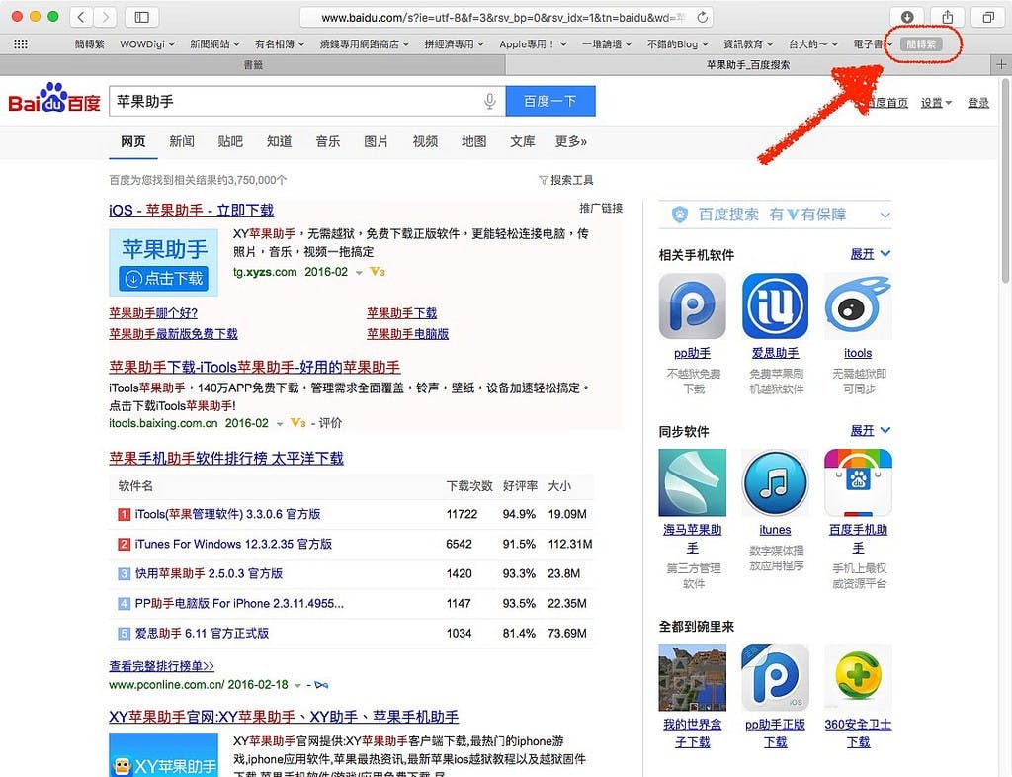Screen dimensions: 1012x777
Task: Open dropdown arrow beside www.pconline.com.cn date
Action: pos(297,685)
